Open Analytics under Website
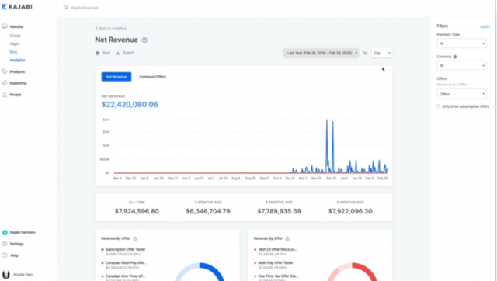This screenshot has width=497, height=281. coord(17,60)
